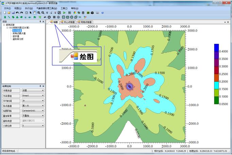The image size is (232, 155).
Task: Pin the 项目 panel with the pushpin icon
Action: coord(40,21)
